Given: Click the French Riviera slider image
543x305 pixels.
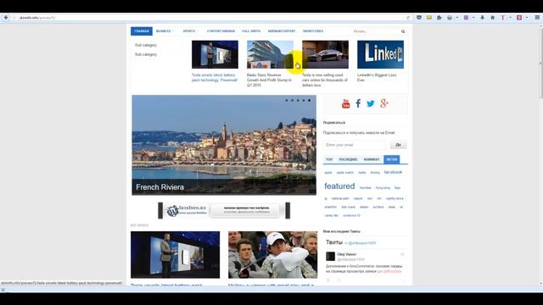Looking at the screenshot, I should point(224,145).
